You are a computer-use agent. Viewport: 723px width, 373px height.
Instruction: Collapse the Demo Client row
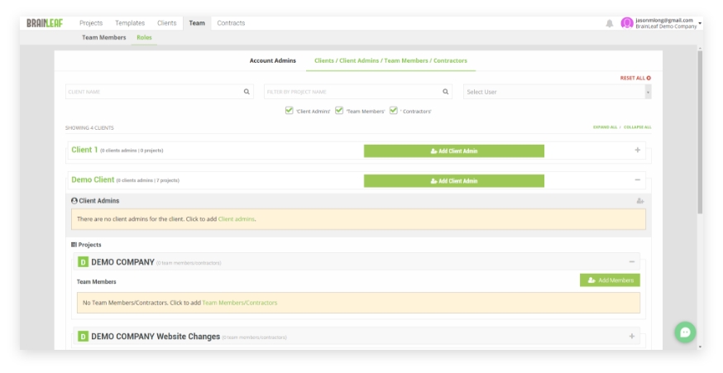coord(638,179)
